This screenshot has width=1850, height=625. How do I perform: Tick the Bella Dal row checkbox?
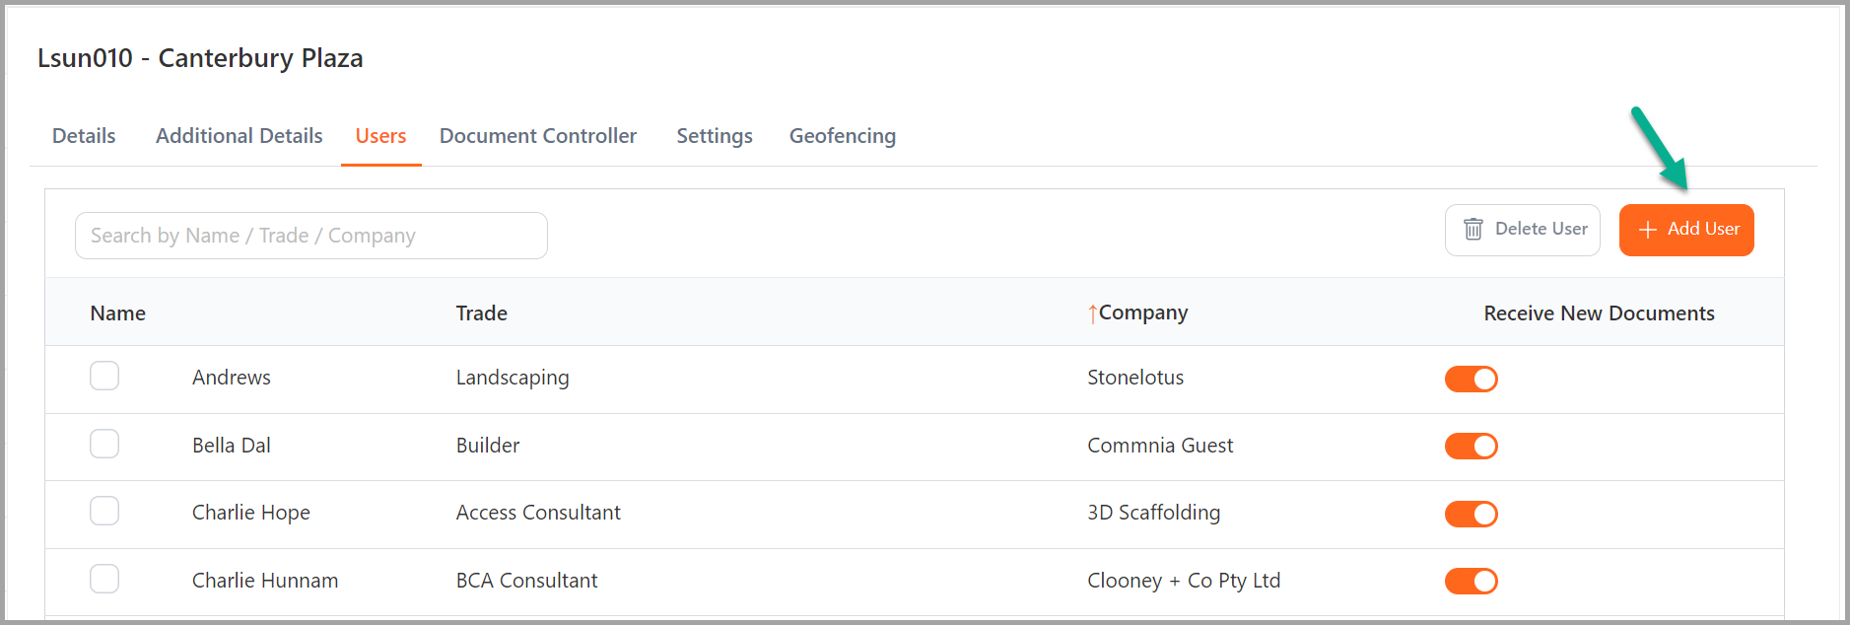pyautogui.click(x=104, y=444)
